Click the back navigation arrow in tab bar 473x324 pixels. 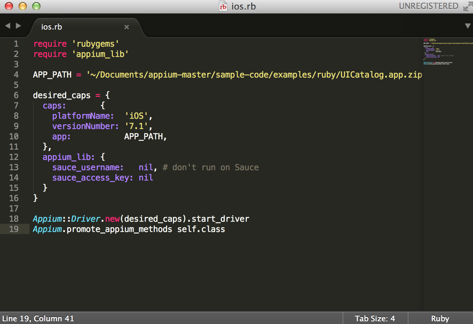(8, 26)
